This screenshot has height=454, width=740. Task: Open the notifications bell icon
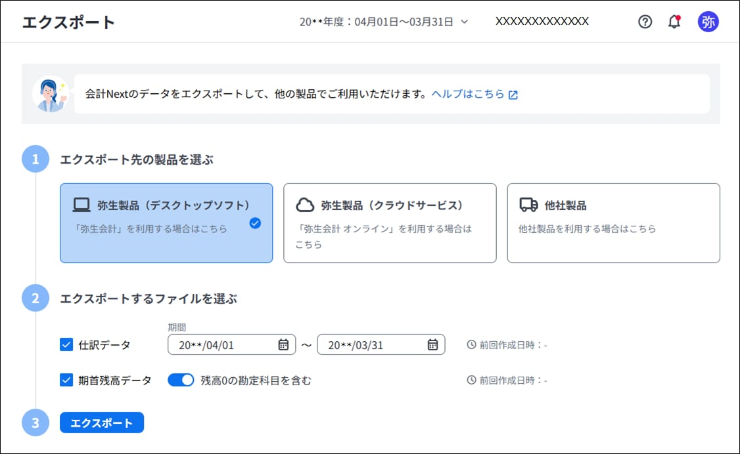[x=674, y=22]
